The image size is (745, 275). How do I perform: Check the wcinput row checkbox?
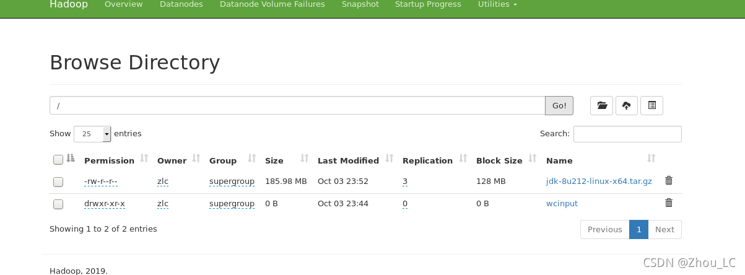(58, 204)
